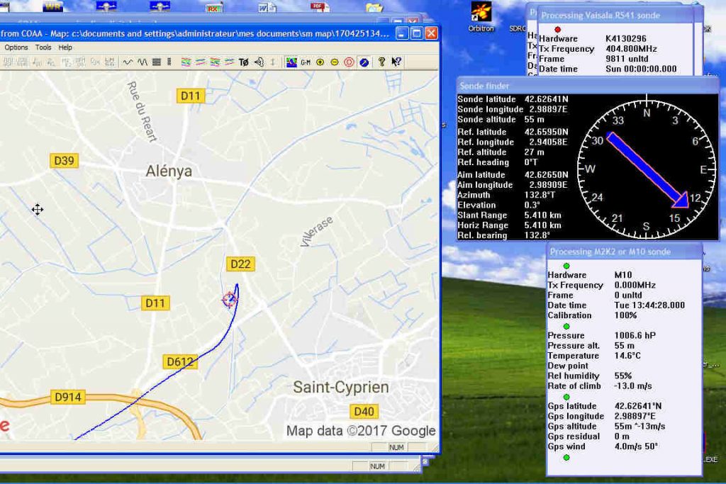The width and height of the screenshot is (726, 484).
Task: Click the Word document desktop icon
Action: coord(267,7)
